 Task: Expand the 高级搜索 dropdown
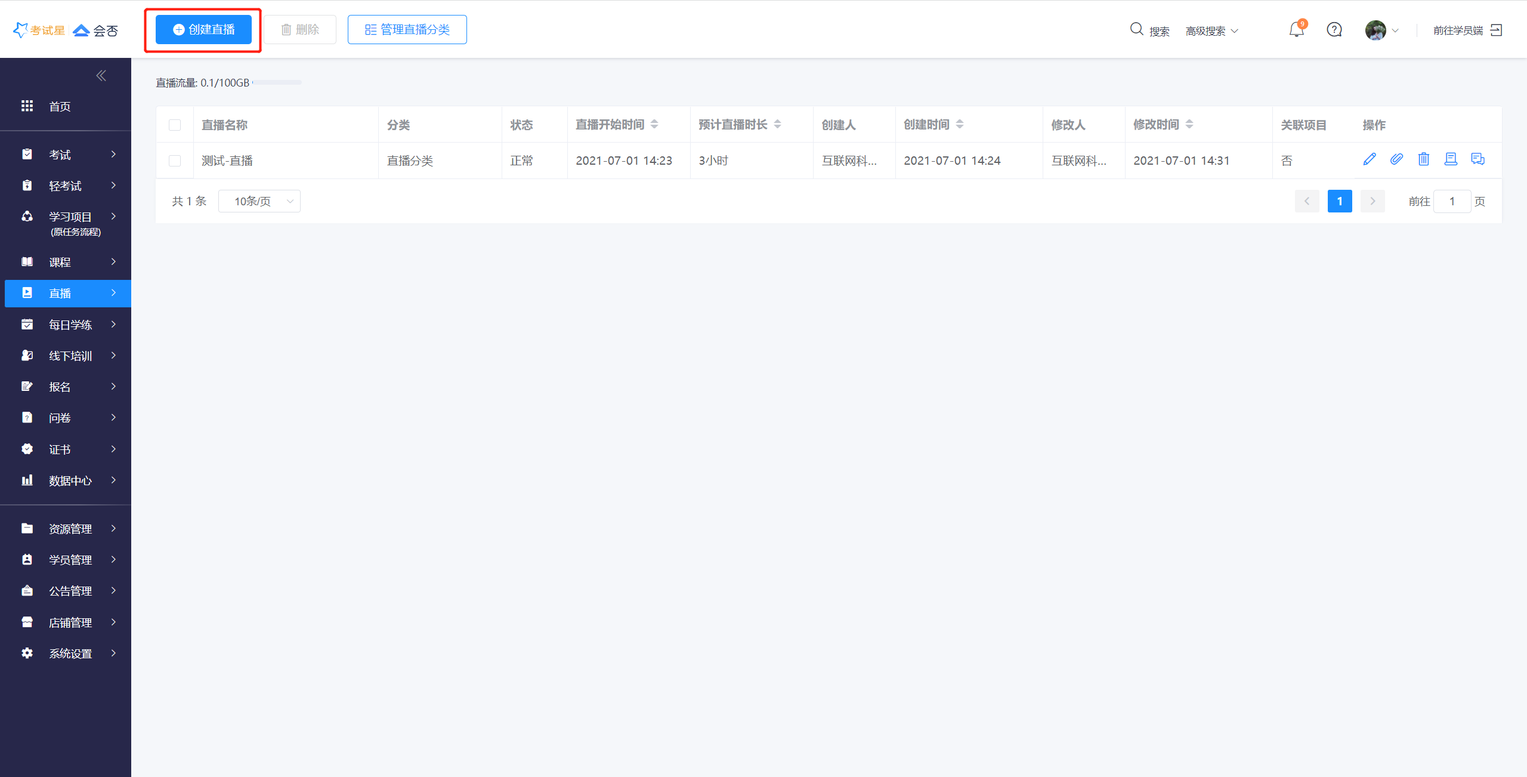coord(1212,31)
